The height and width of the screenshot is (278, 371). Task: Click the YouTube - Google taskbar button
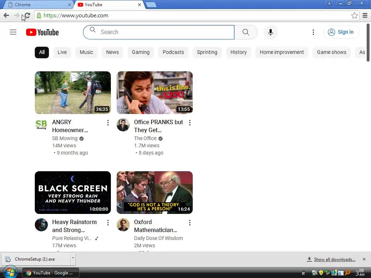click(x=51, y=273)
